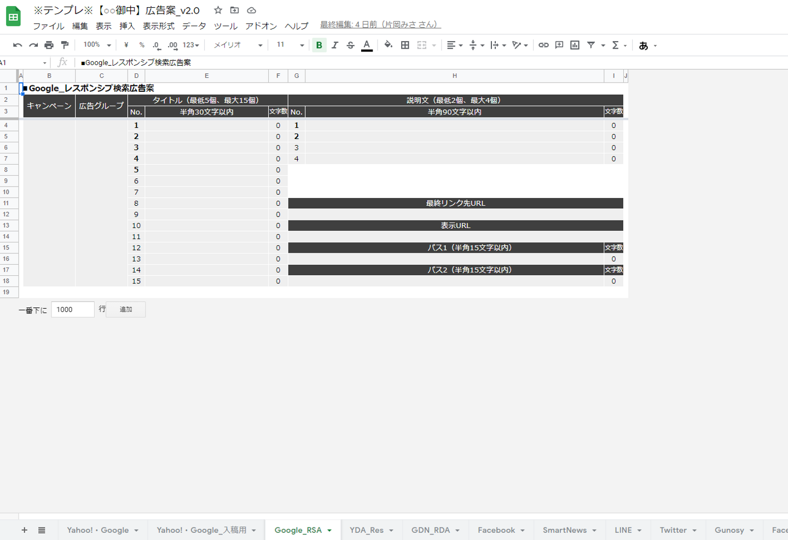Viewport: 788px width, 540px height.
Task: Switch to the YDA_Res sheet tab
Action: 372,530
